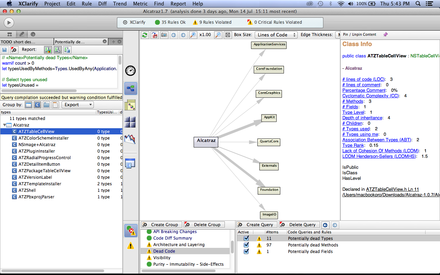Click the yellow warning icon in sidebar

(x=131, y=245)
